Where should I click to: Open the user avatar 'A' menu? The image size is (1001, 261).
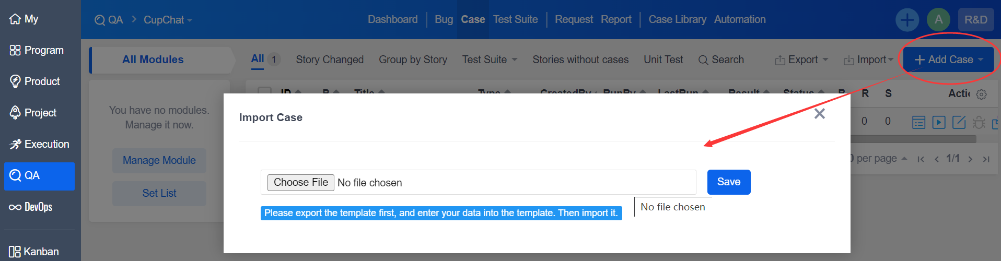[938, 20]
